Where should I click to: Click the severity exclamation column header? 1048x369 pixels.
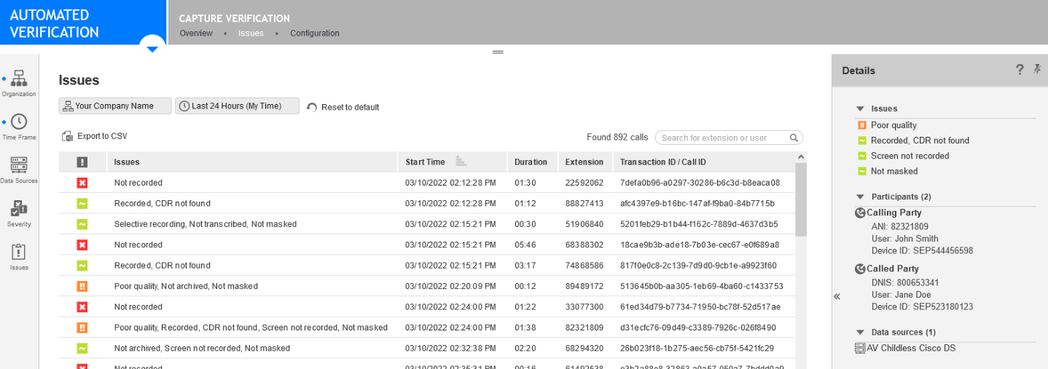point(82,162)
